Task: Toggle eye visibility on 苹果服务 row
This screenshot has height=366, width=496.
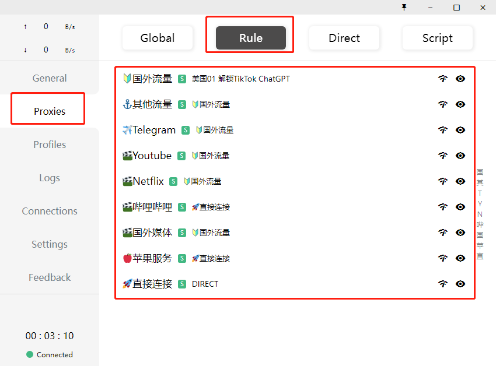Action: click(x=460, y=258)
